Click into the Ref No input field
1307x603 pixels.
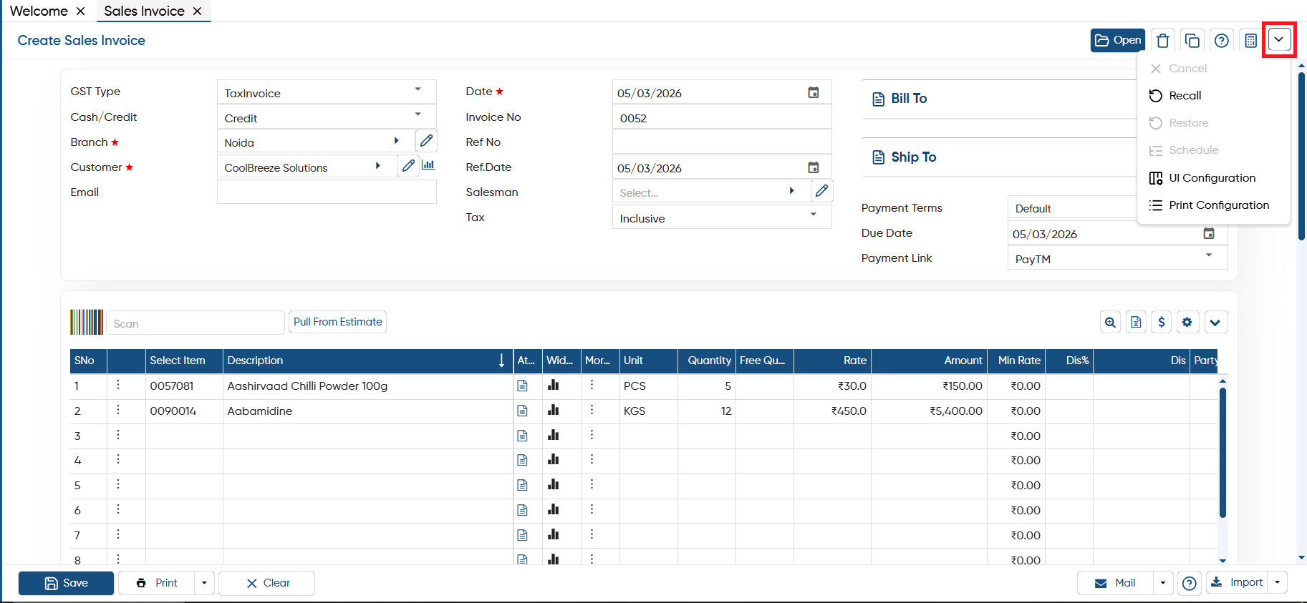pos(722,142)
